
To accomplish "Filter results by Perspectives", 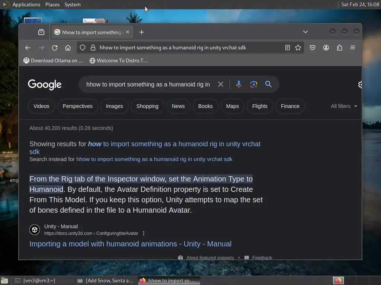I will (77, 106).
